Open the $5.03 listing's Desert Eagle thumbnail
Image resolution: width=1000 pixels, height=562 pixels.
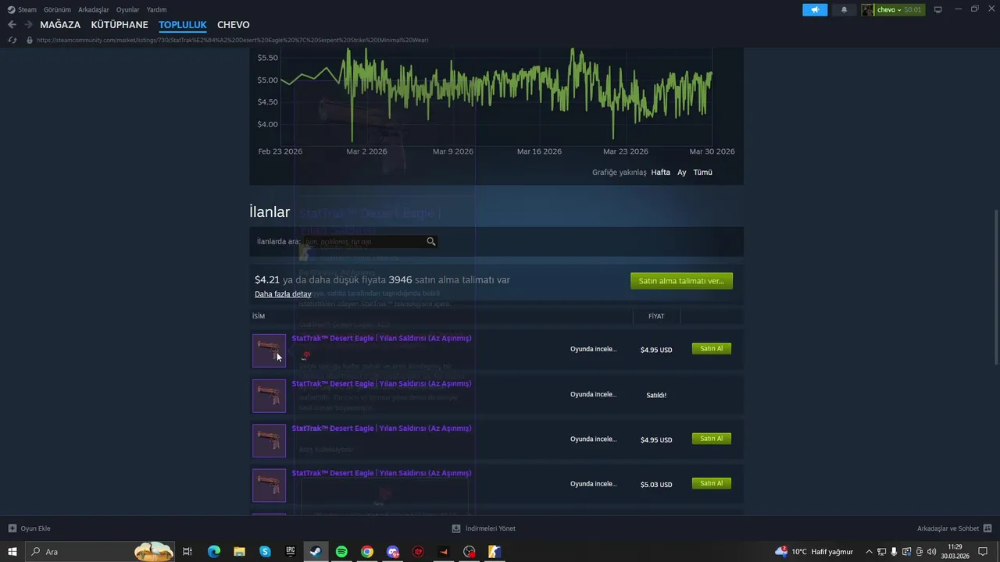click(x=269, y=486)
